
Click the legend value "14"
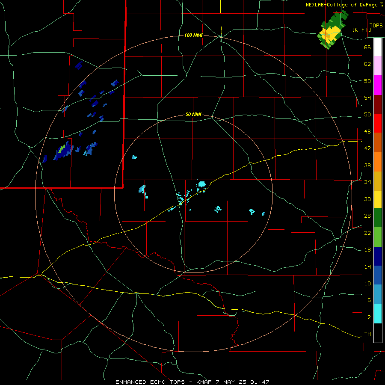tap(367, 267)
